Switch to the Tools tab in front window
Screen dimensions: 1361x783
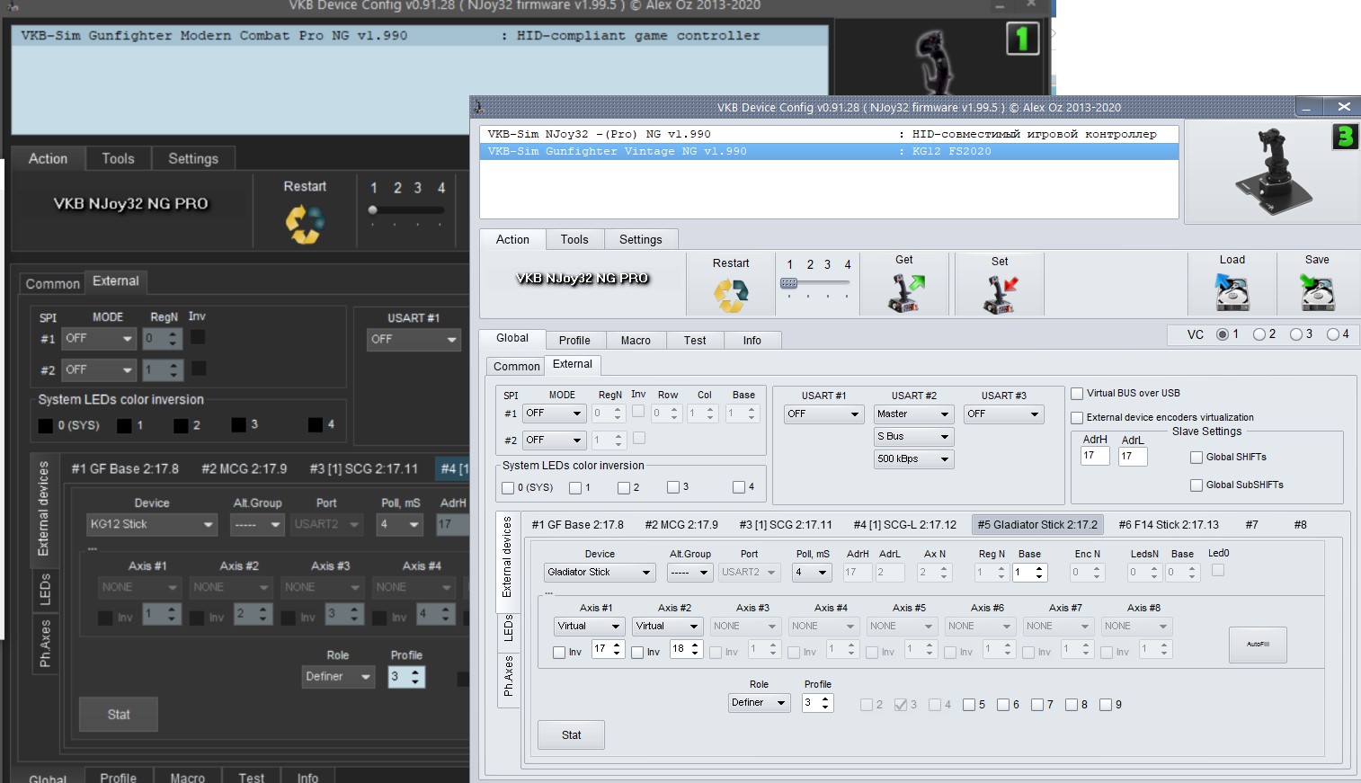[574, 240]
